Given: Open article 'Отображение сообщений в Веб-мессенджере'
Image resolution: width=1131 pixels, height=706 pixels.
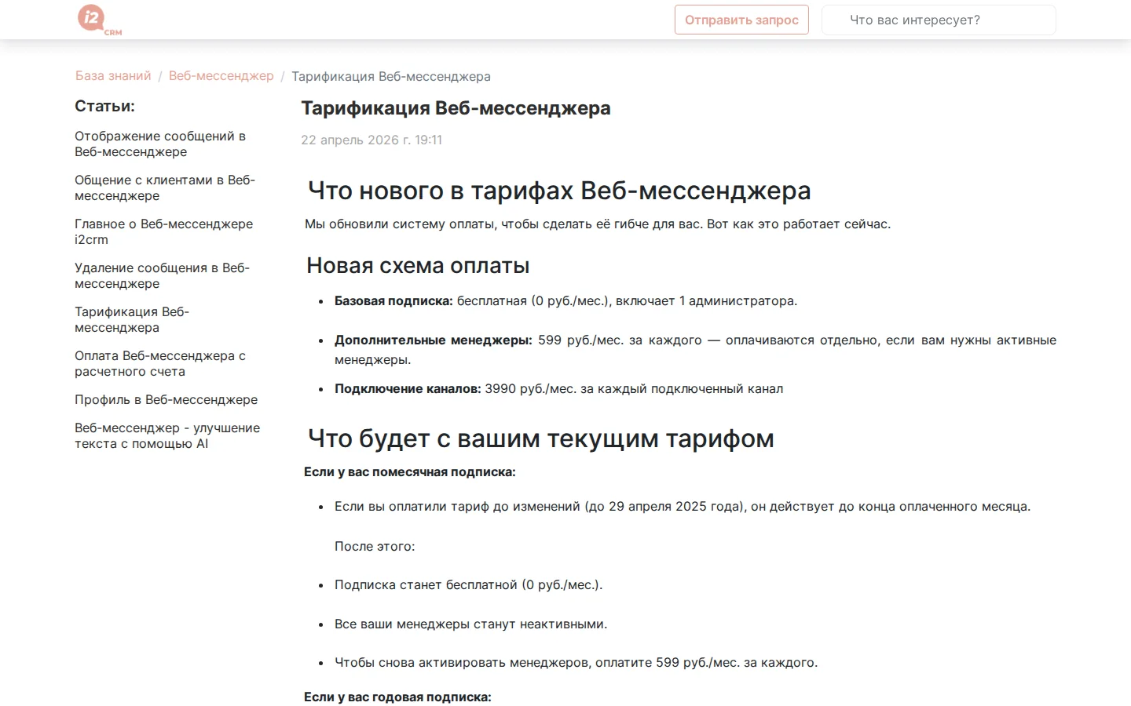Looking at the screenshot, I should click(x=160, y=144).
